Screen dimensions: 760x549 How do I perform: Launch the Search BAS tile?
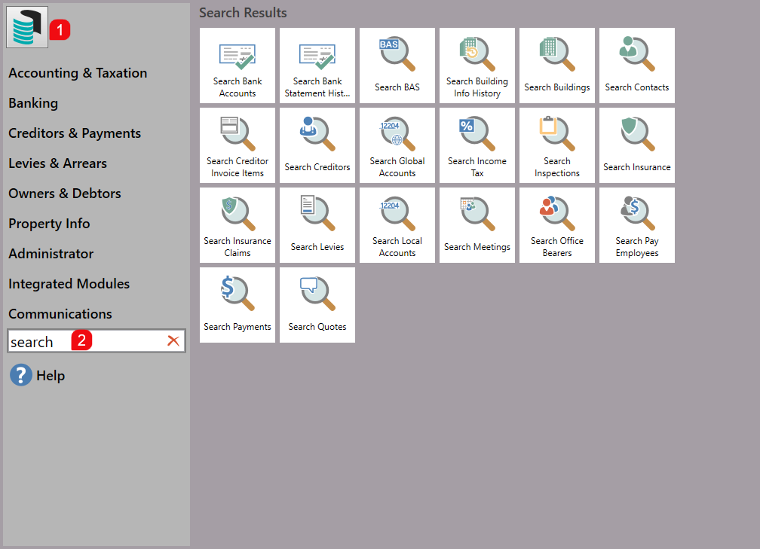click(397, 66)
